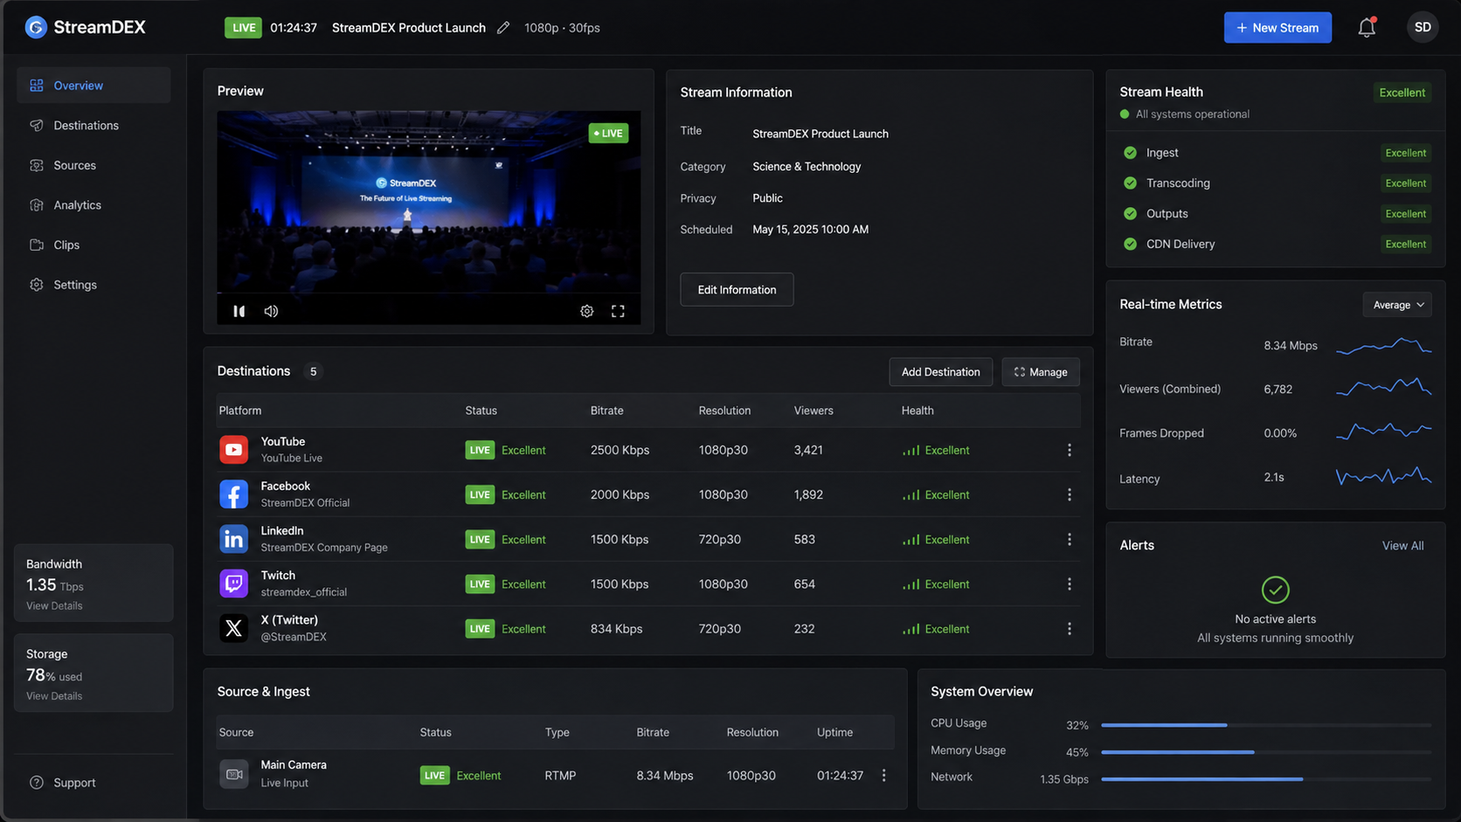Open the Facebook row three-dot menu

tap(1070, 494)
